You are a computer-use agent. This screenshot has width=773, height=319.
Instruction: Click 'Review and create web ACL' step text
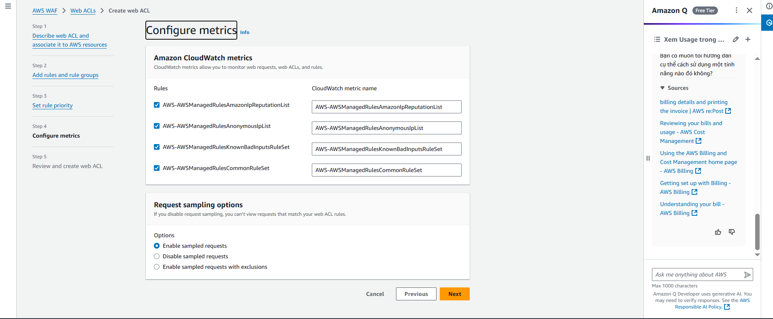point(68,166)
